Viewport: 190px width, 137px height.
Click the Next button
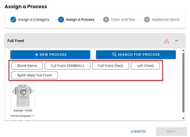click(171, 131)
